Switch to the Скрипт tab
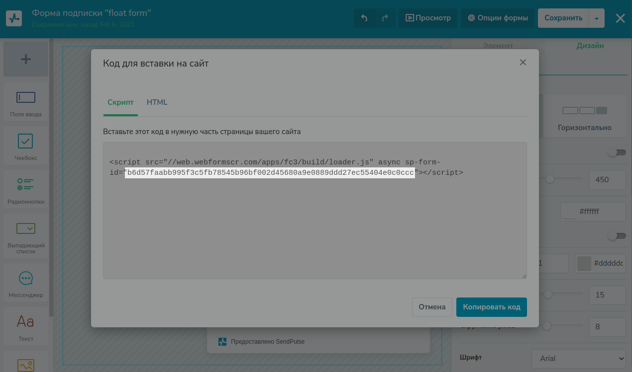The image size is (632, 372). (x=120, y=102)
